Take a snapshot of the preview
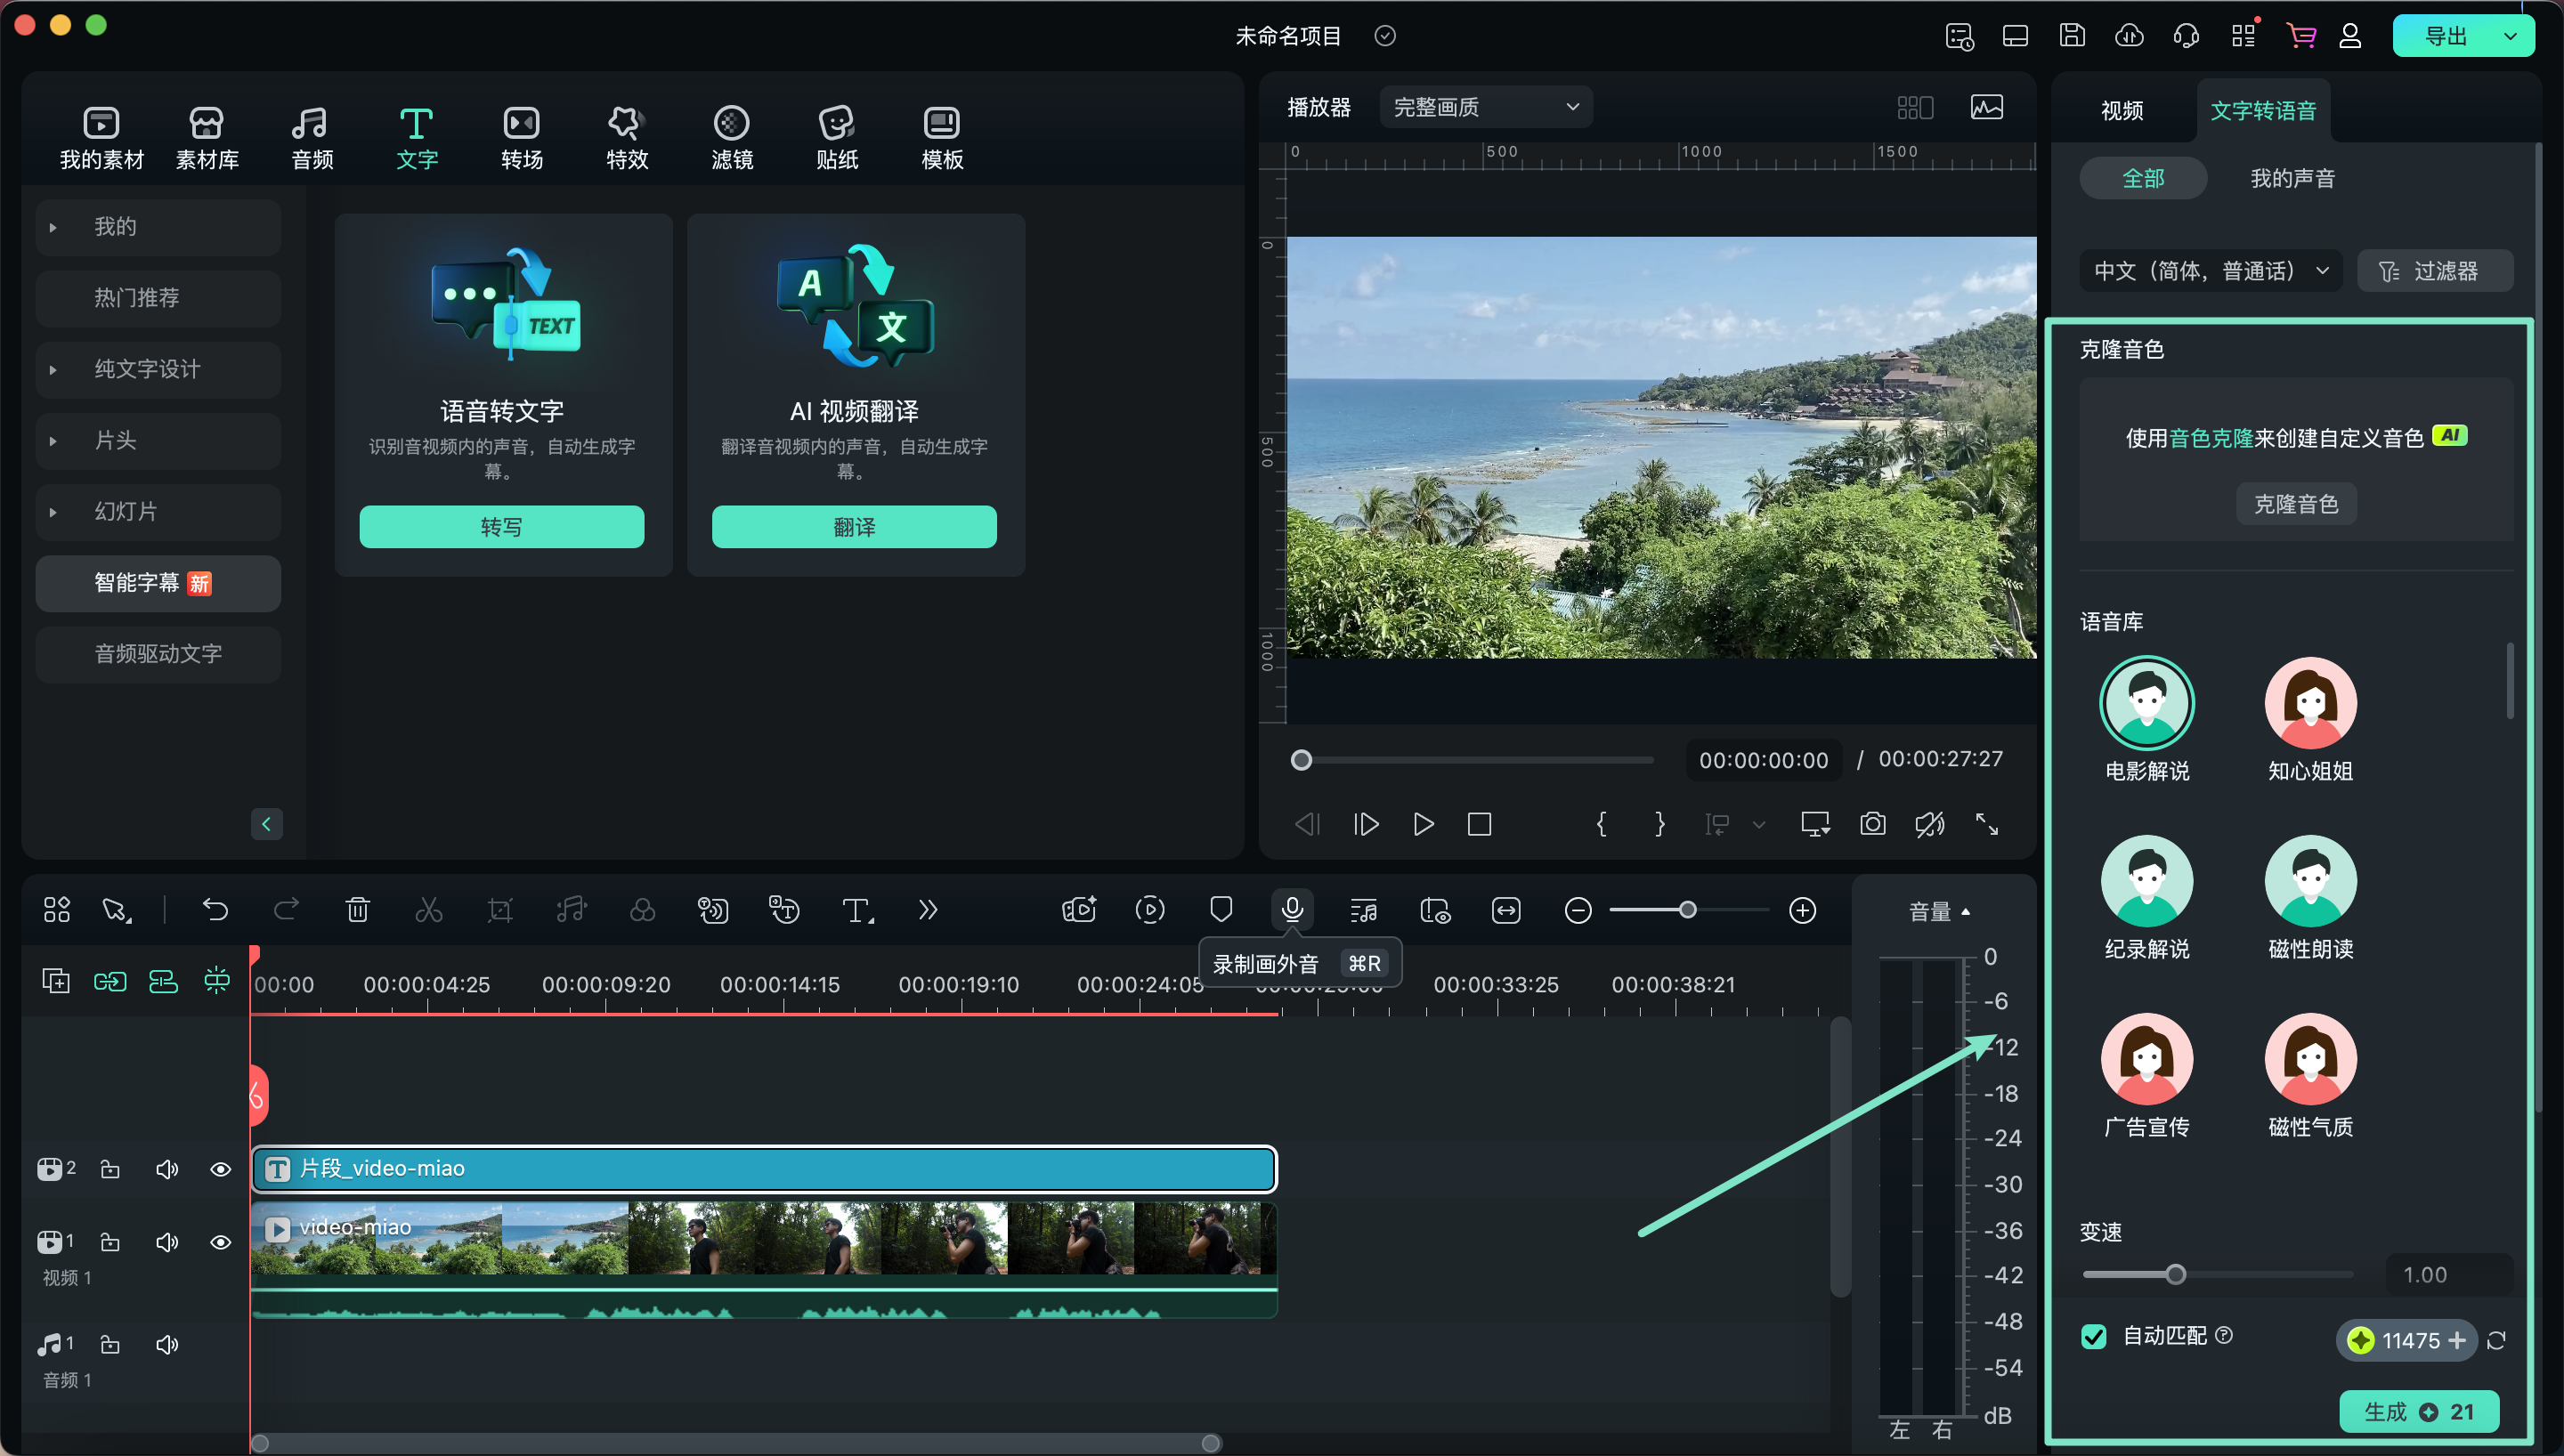This screenshot has width=2564, height=1456. [1873, 824]
